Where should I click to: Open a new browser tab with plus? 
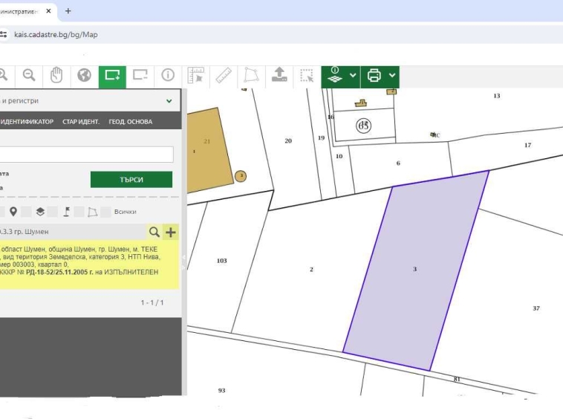(x=68, y=11)
